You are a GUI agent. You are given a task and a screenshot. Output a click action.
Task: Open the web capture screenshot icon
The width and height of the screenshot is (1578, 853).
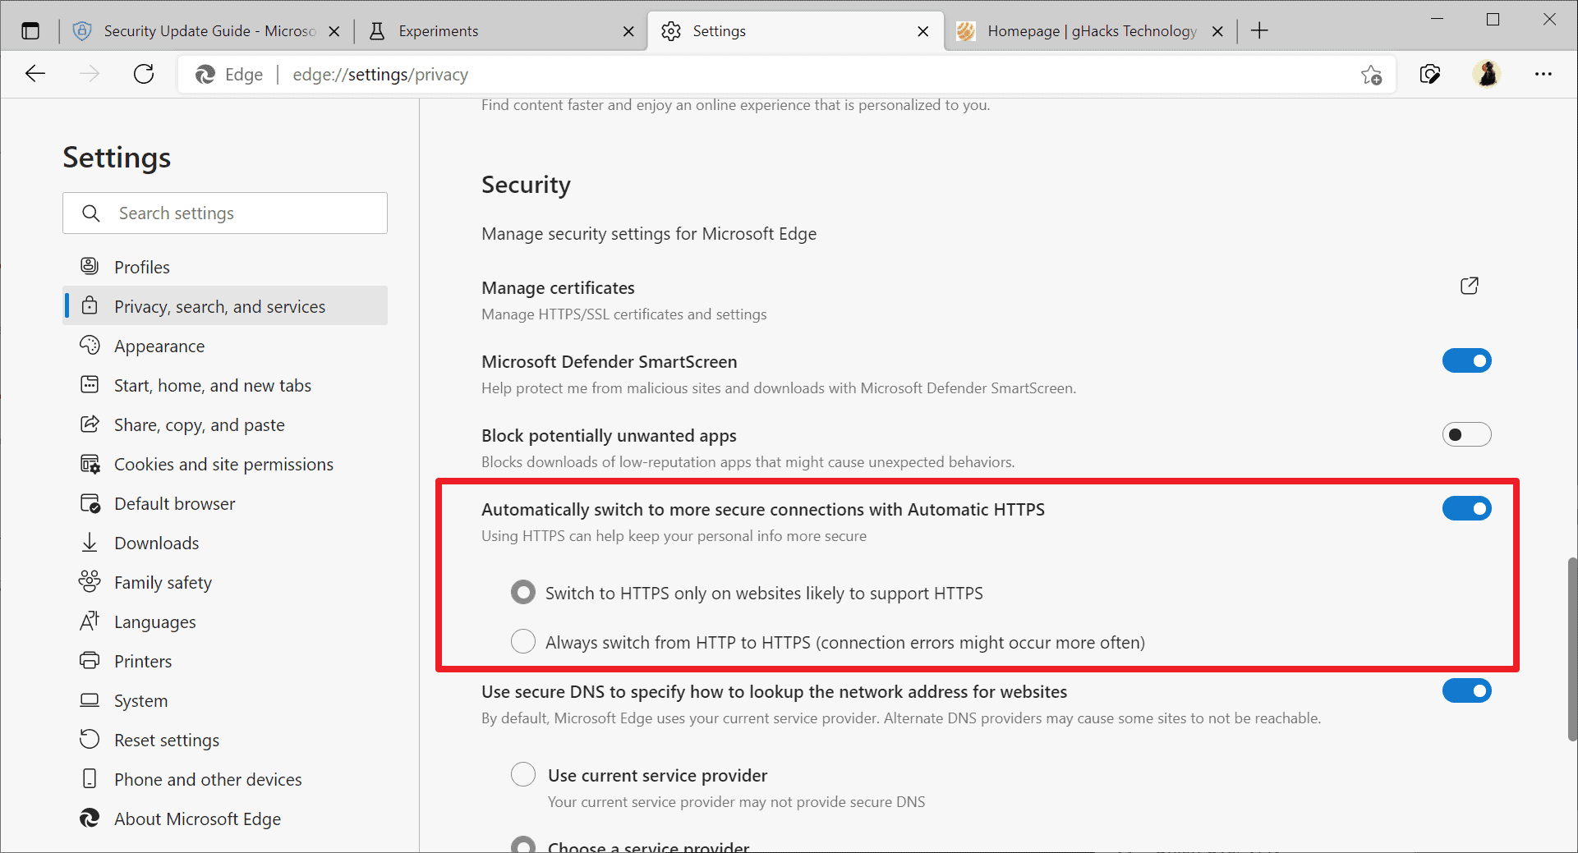pos(1430,74)
